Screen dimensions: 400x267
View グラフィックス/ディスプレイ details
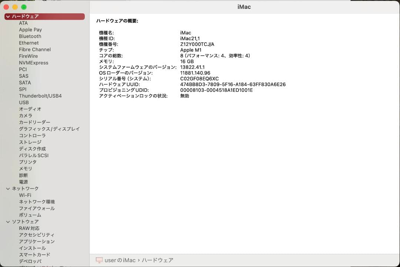coord(49,129)
